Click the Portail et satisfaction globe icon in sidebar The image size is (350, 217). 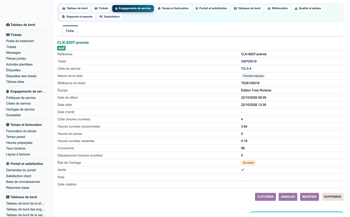tap(8, 164)
